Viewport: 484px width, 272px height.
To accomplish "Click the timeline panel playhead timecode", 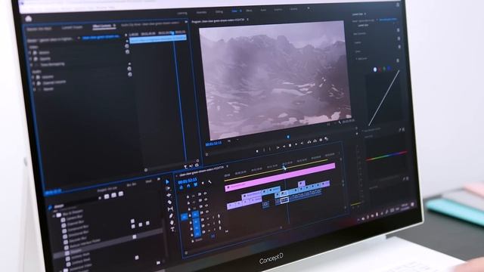I will [x=188, y=180].
